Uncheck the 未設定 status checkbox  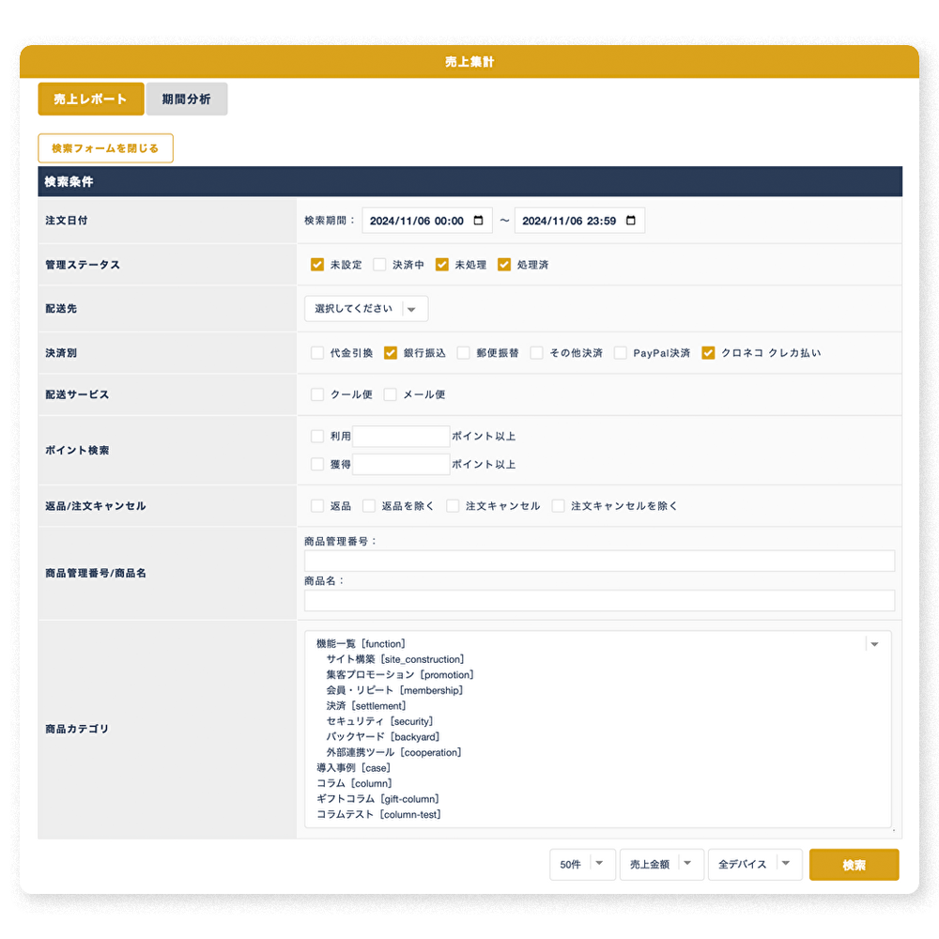coord(317,265)
